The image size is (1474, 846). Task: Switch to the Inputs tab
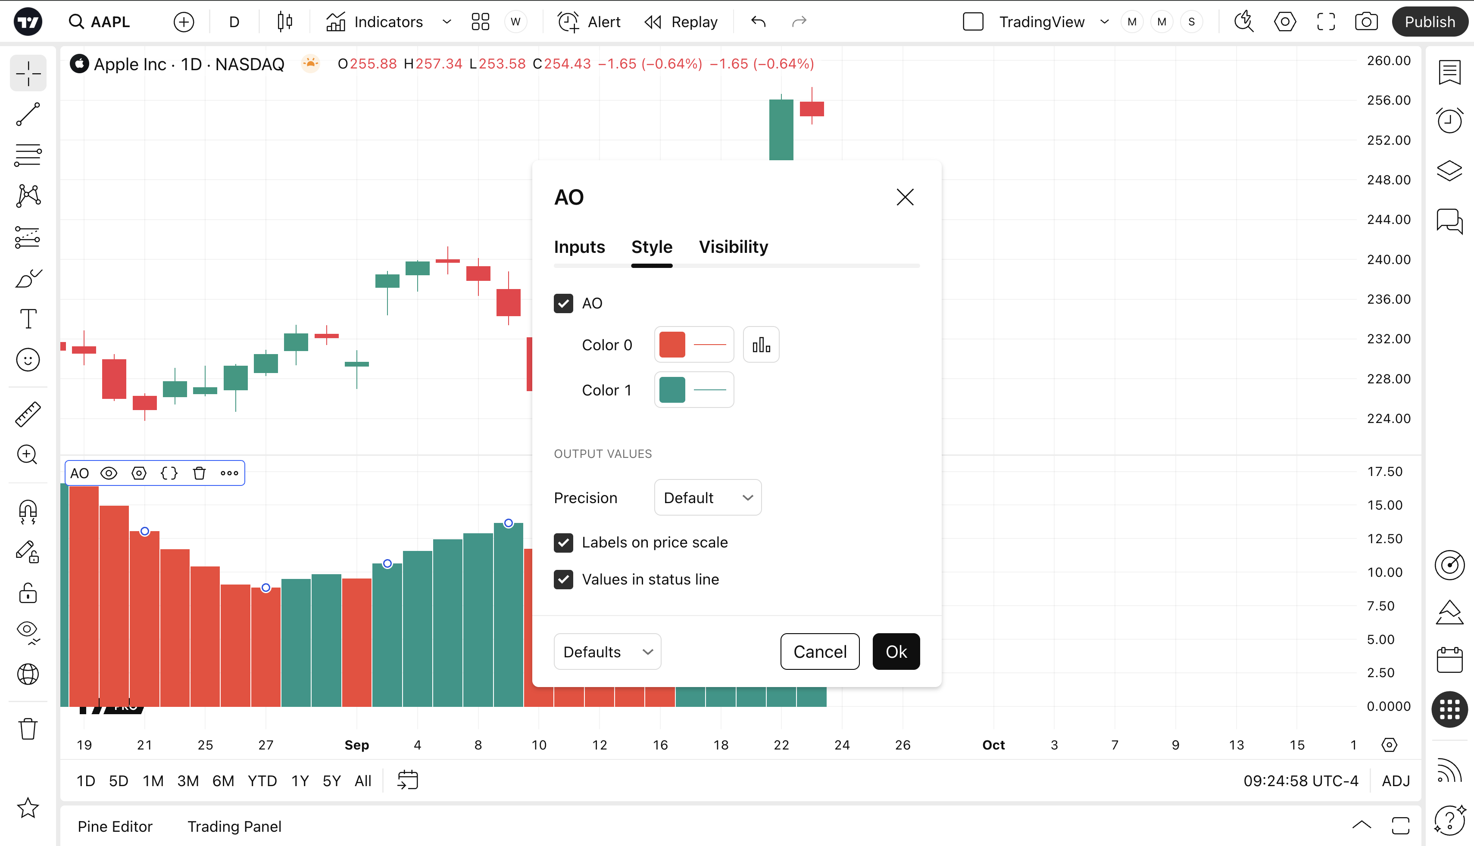coord(579,247)
